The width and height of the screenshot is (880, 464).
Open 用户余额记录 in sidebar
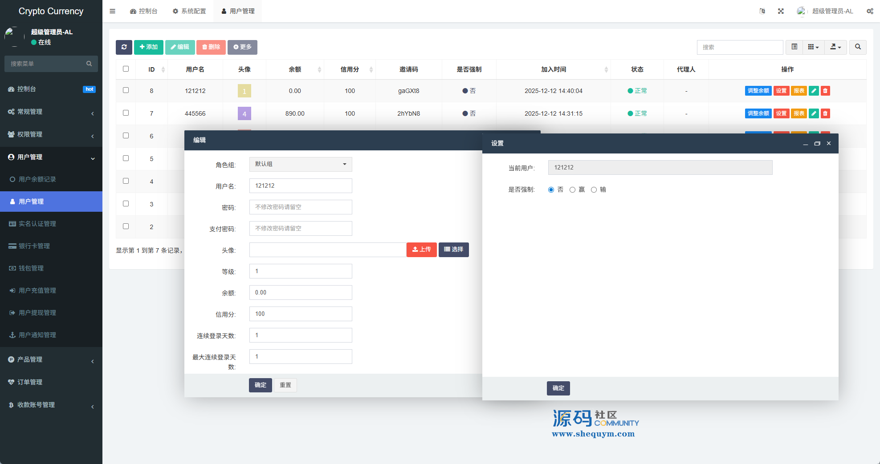[x=37, y=179]
